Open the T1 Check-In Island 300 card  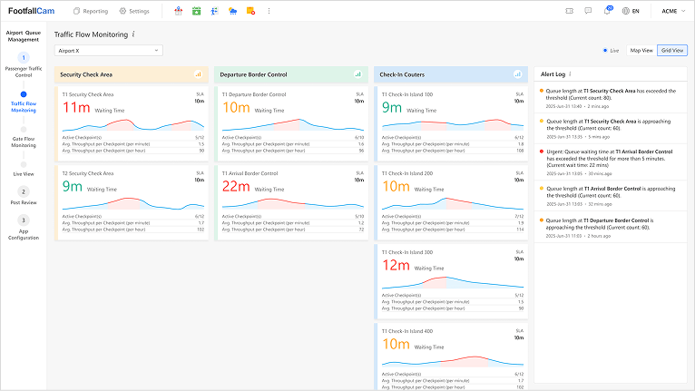(451, 282)
